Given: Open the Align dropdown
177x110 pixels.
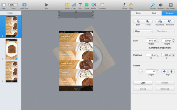Looking at the screenshot, I should tap(143, 31).
